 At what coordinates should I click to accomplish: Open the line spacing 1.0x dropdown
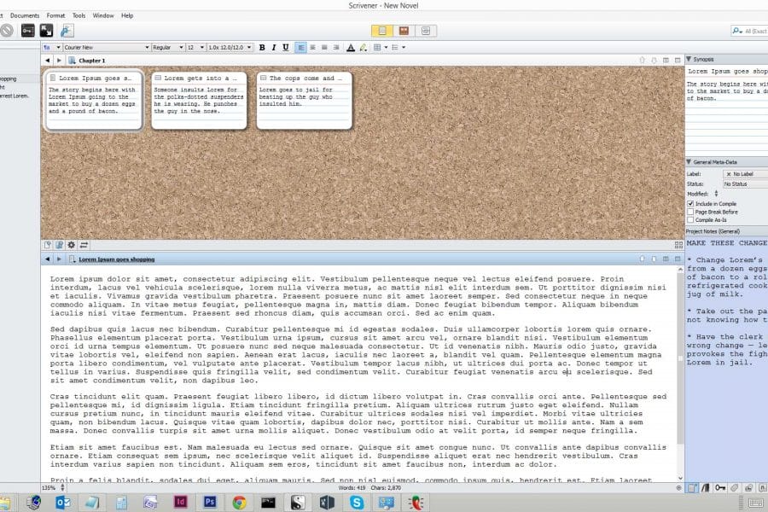[230, 48]
